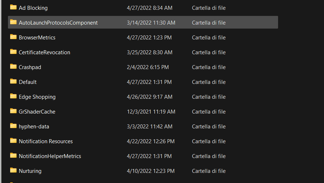Click the Ad Blocking folder icon

coord(13,7)
